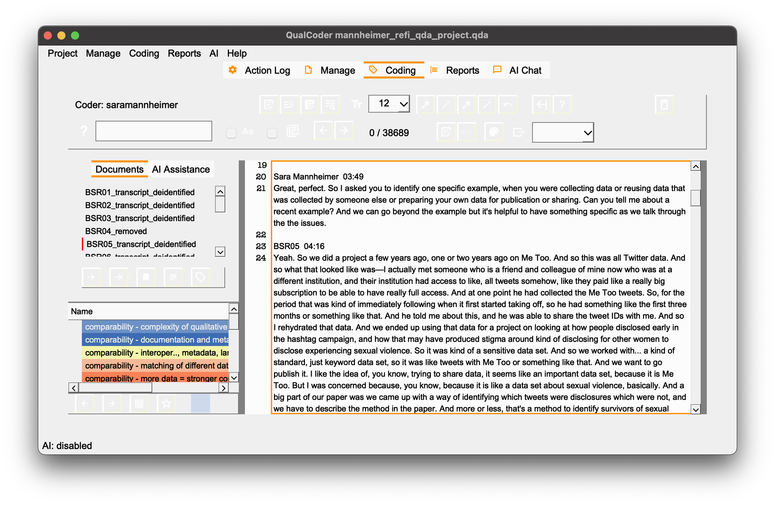The height and width of the screenshot is (505, 775).
Task: Mark code as important via star icon
Action: (166, 403)
